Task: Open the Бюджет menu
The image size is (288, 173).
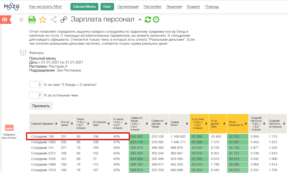Action: (194, 7)
